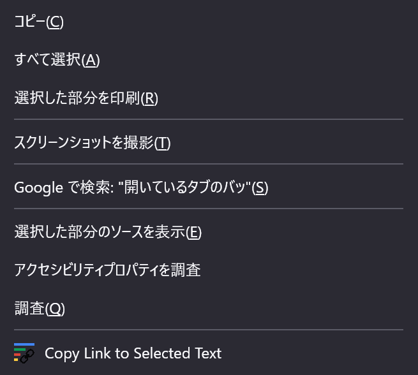Click the underlined T of the screenshot entry
This screenshot has height=375, width=418.
pyautogui.click(x=162, y=143)
